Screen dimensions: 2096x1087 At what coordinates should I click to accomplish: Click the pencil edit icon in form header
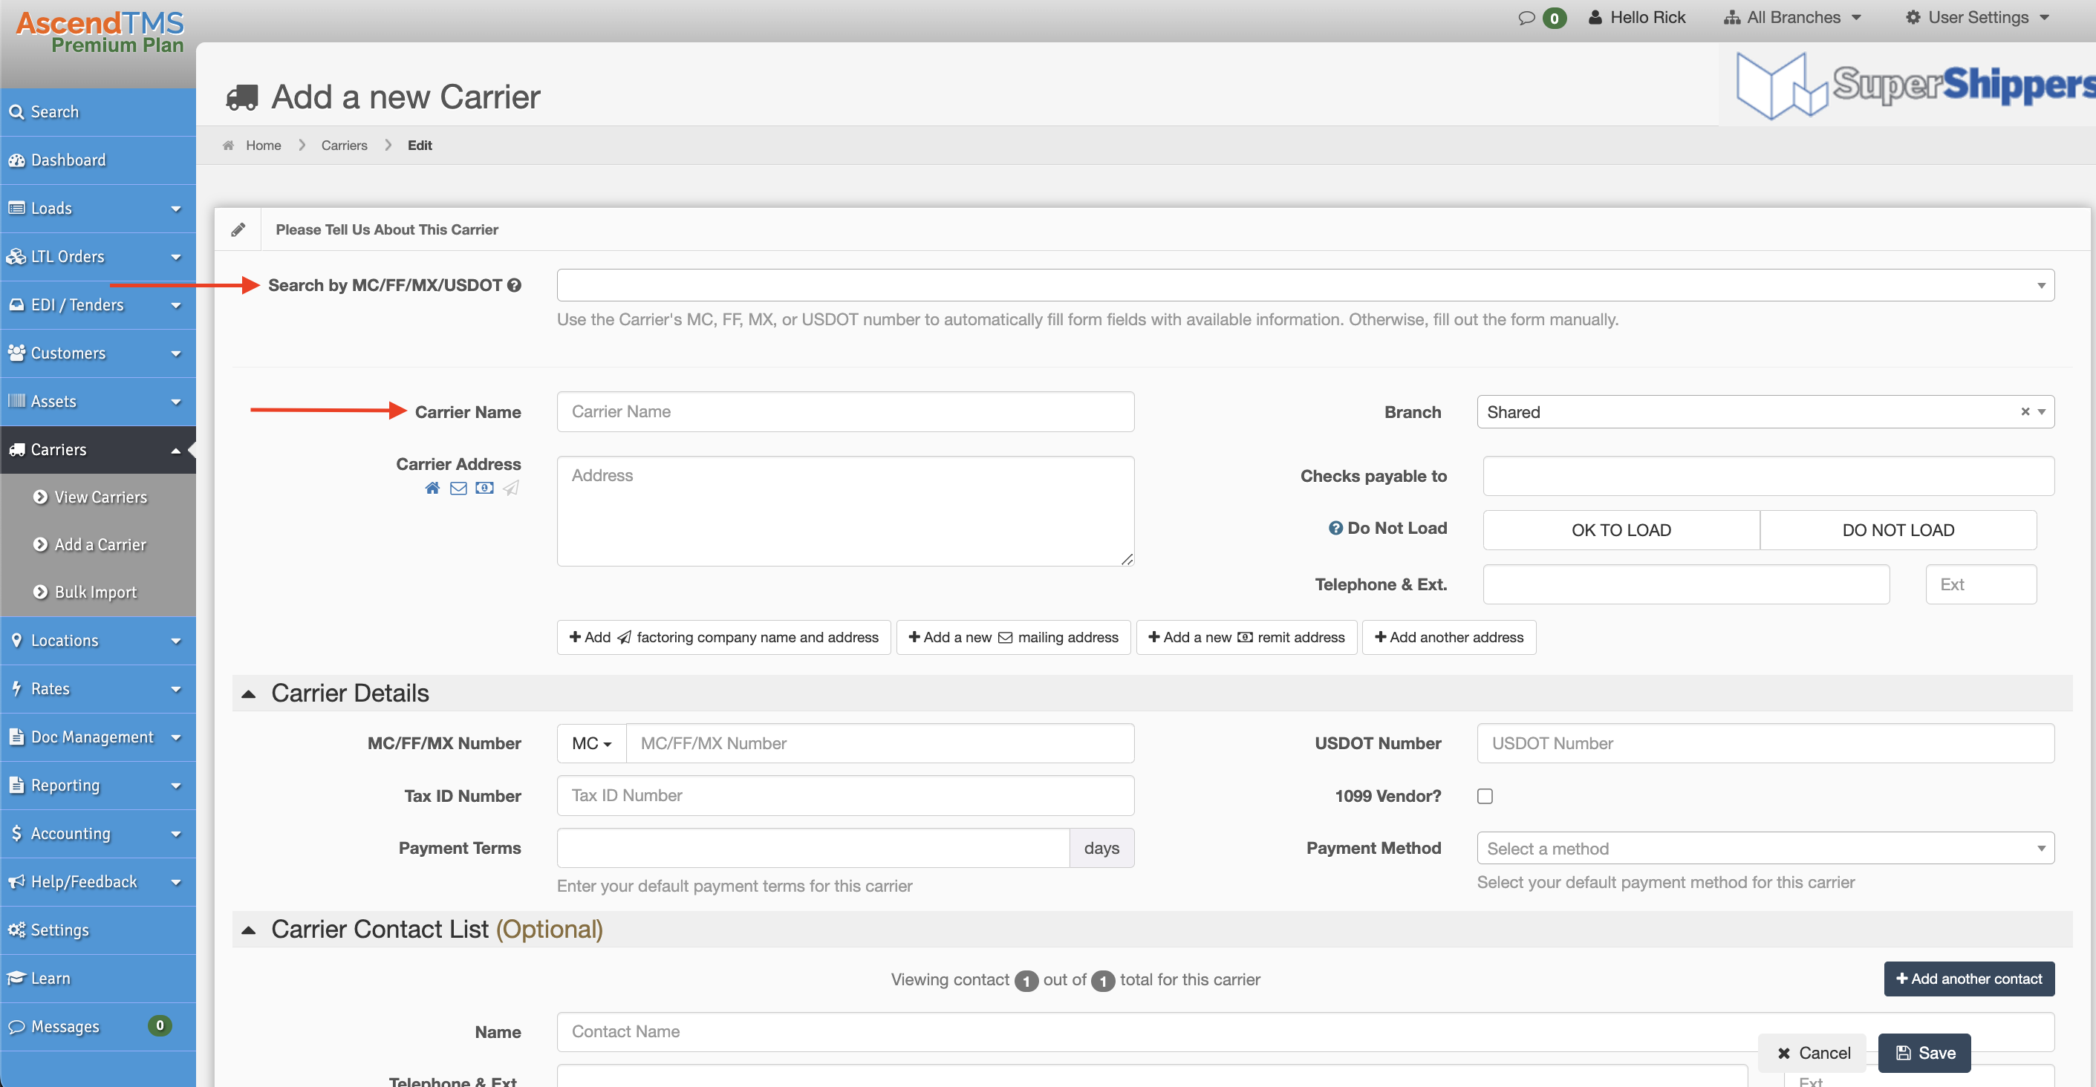point(238,229)
